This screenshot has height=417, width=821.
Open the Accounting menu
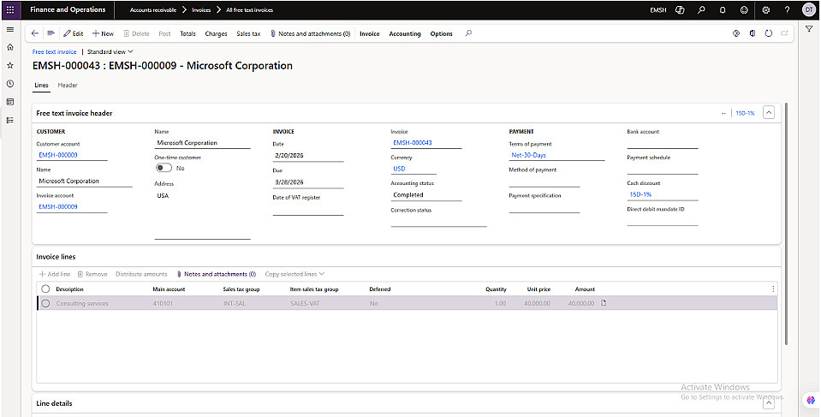(x=405, y=33)
